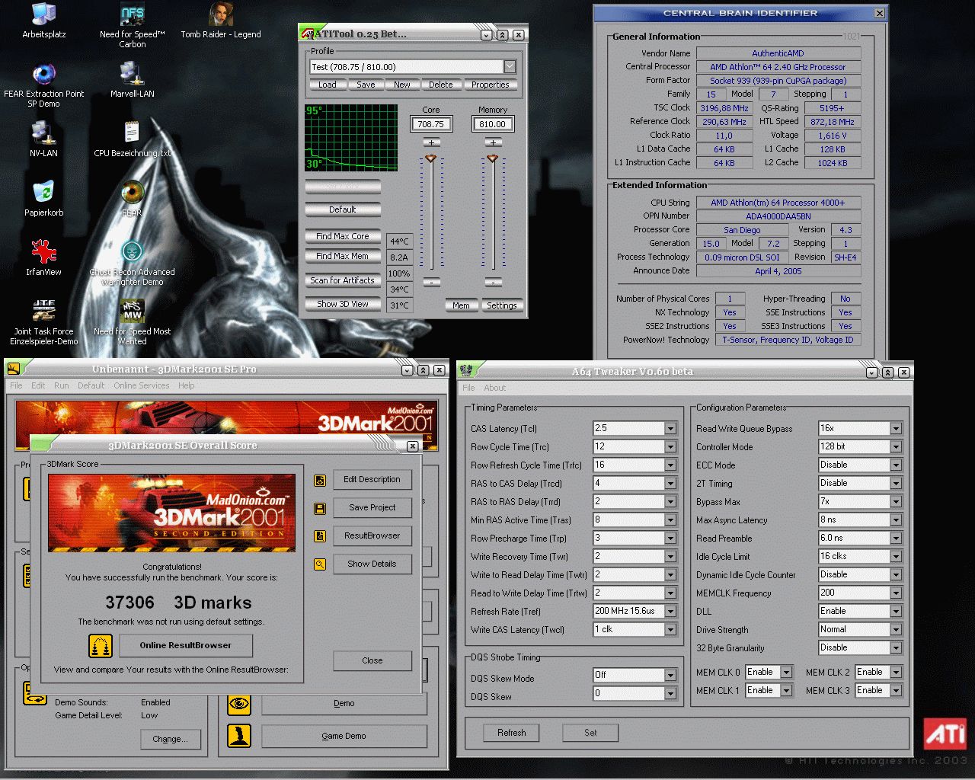Click Scan for Artifacts button
Viewport: 975px width, 780px height.
click(343, 281)
